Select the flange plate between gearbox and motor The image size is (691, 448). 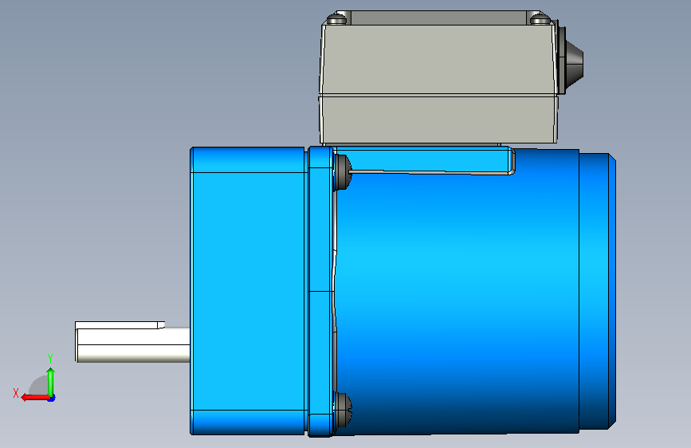(320, 292)
